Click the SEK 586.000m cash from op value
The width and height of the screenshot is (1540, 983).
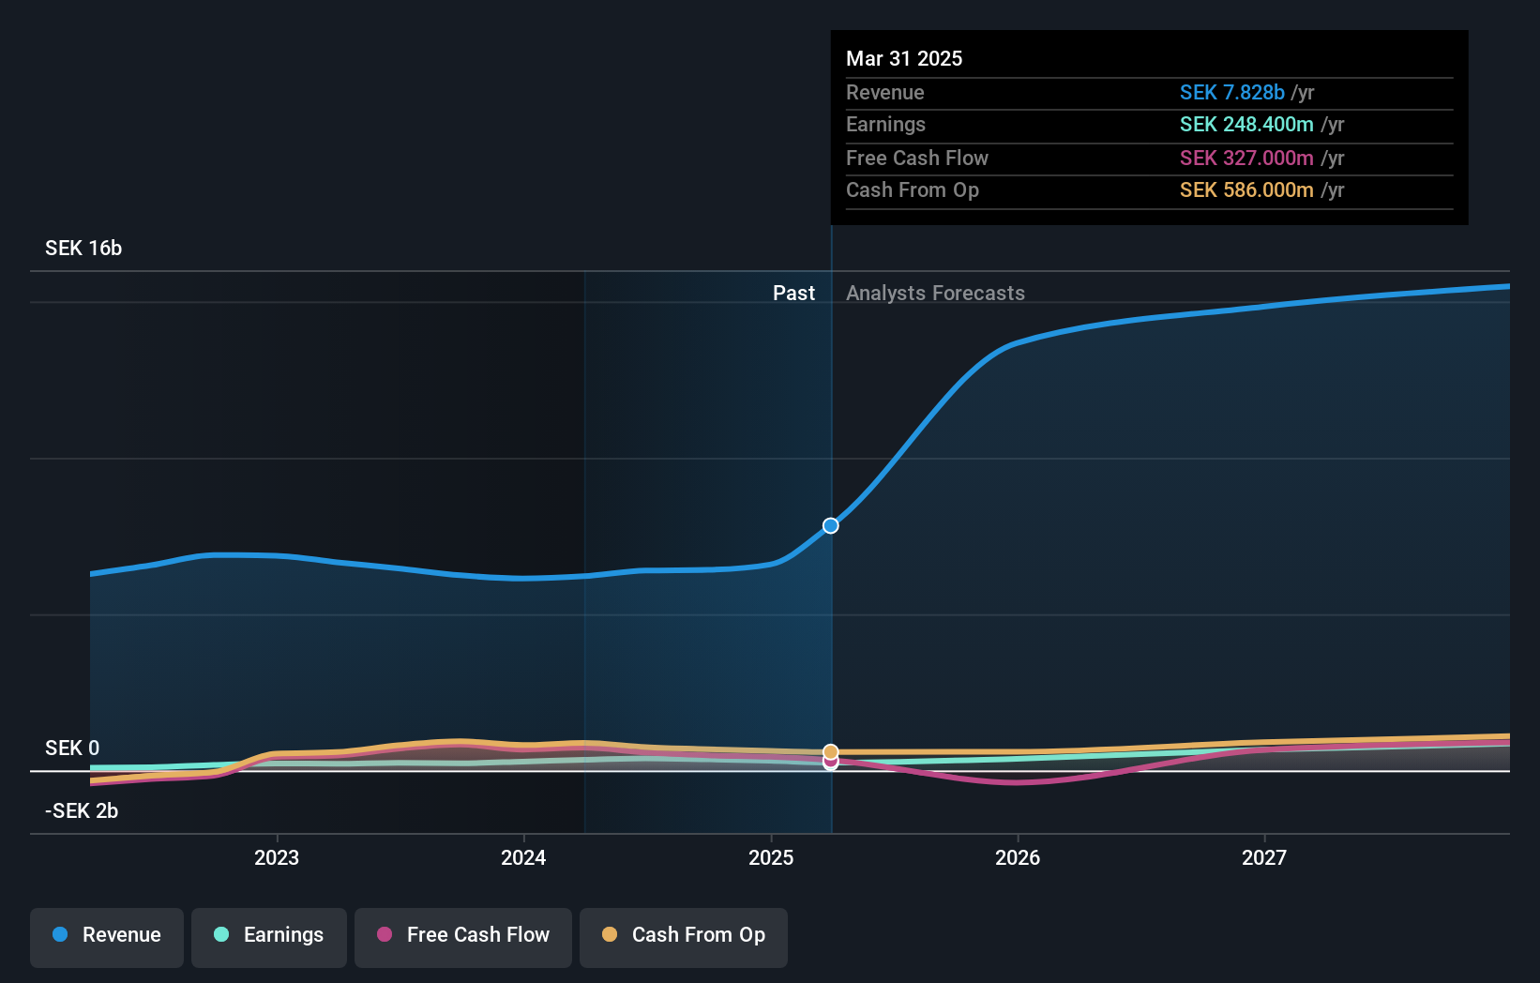pyautogui.click(x=1246, y=189)
